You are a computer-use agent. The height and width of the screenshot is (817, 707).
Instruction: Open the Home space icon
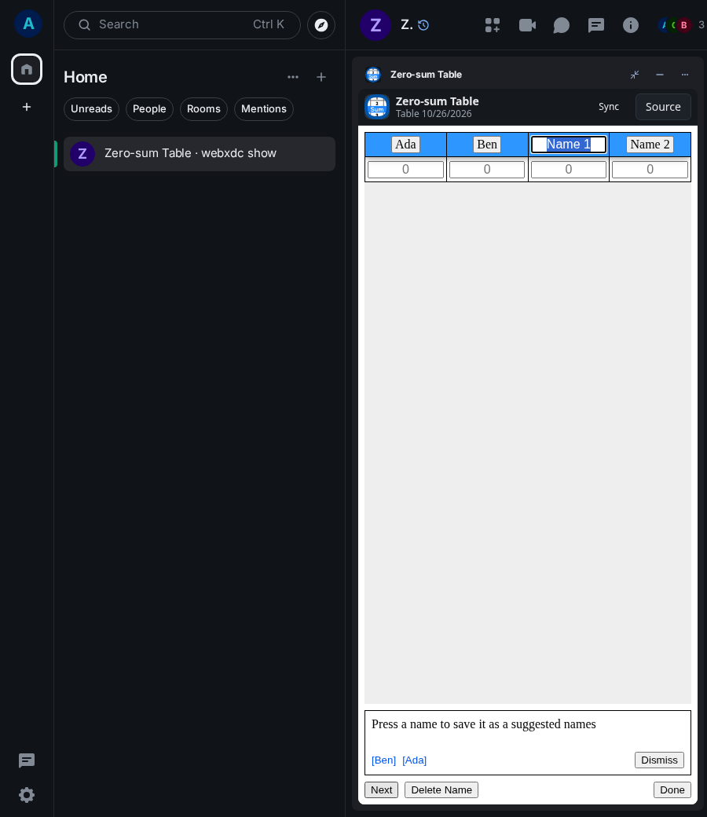[27, 69]
